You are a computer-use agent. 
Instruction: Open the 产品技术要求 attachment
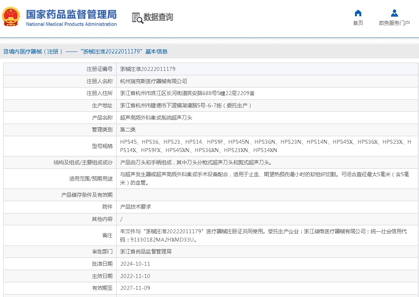pyautogui.click(x=136, y=207)
